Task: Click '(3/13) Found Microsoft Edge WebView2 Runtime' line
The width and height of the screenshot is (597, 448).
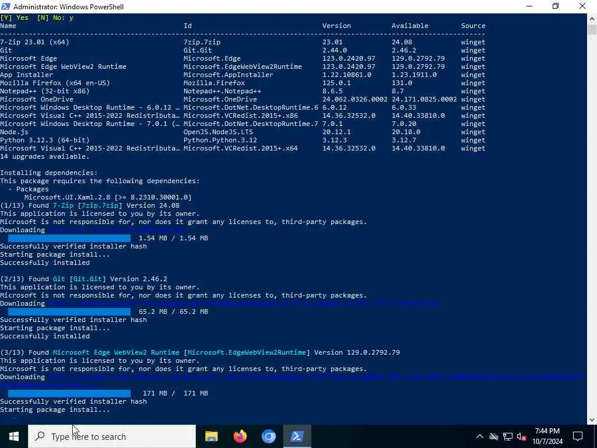Action: point(200,353)
